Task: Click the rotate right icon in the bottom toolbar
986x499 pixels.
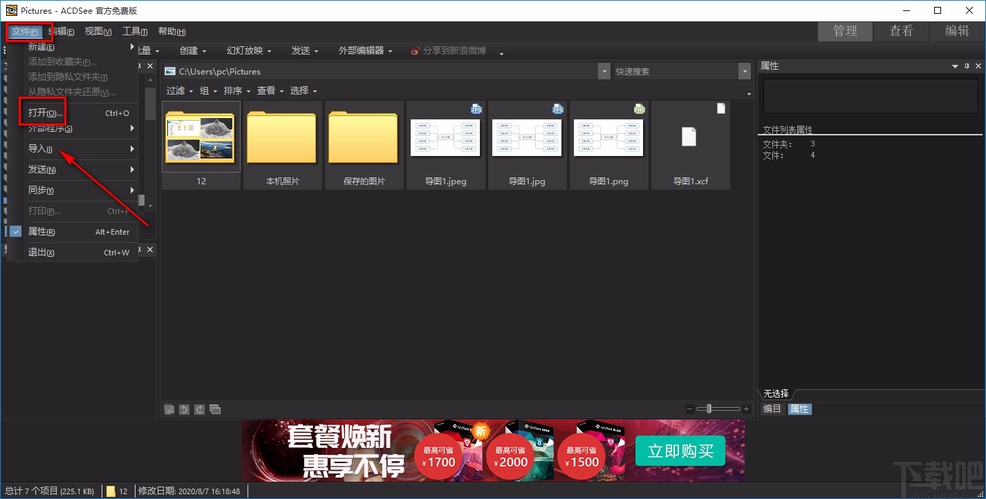Action: tap(199, 409)
